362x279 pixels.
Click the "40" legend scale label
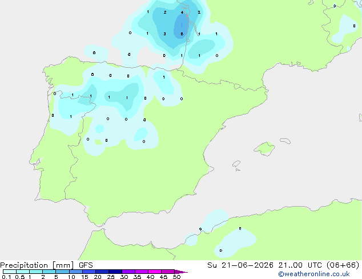[150, 277]
